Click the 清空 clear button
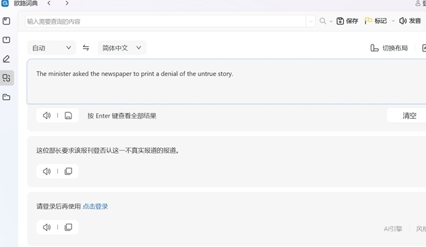This screenshot has height=247, width=426. tap(410, 116)
